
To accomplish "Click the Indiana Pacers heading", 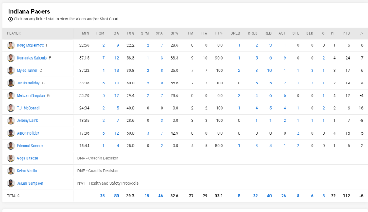I will [29, 11].
